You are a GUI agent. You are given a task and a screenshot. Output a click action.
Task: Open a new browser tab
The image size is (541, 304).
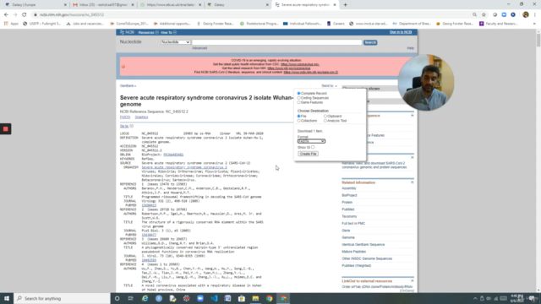[x=345, y=5]
